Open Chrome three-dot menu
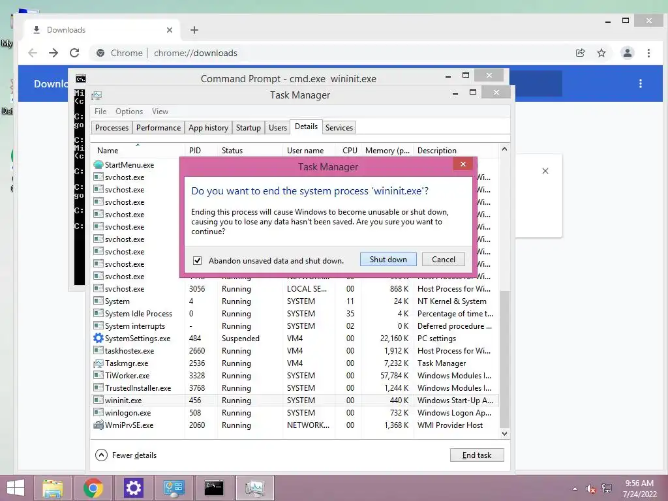The image size is (668, 501). (648, 53)
